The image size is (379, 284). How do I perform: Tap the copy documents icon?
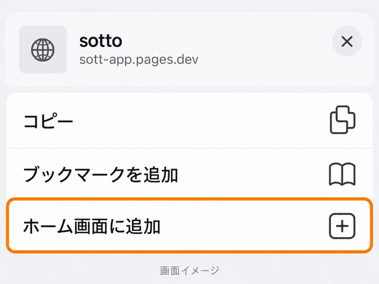pyautogui.click(x=343, y=120)
